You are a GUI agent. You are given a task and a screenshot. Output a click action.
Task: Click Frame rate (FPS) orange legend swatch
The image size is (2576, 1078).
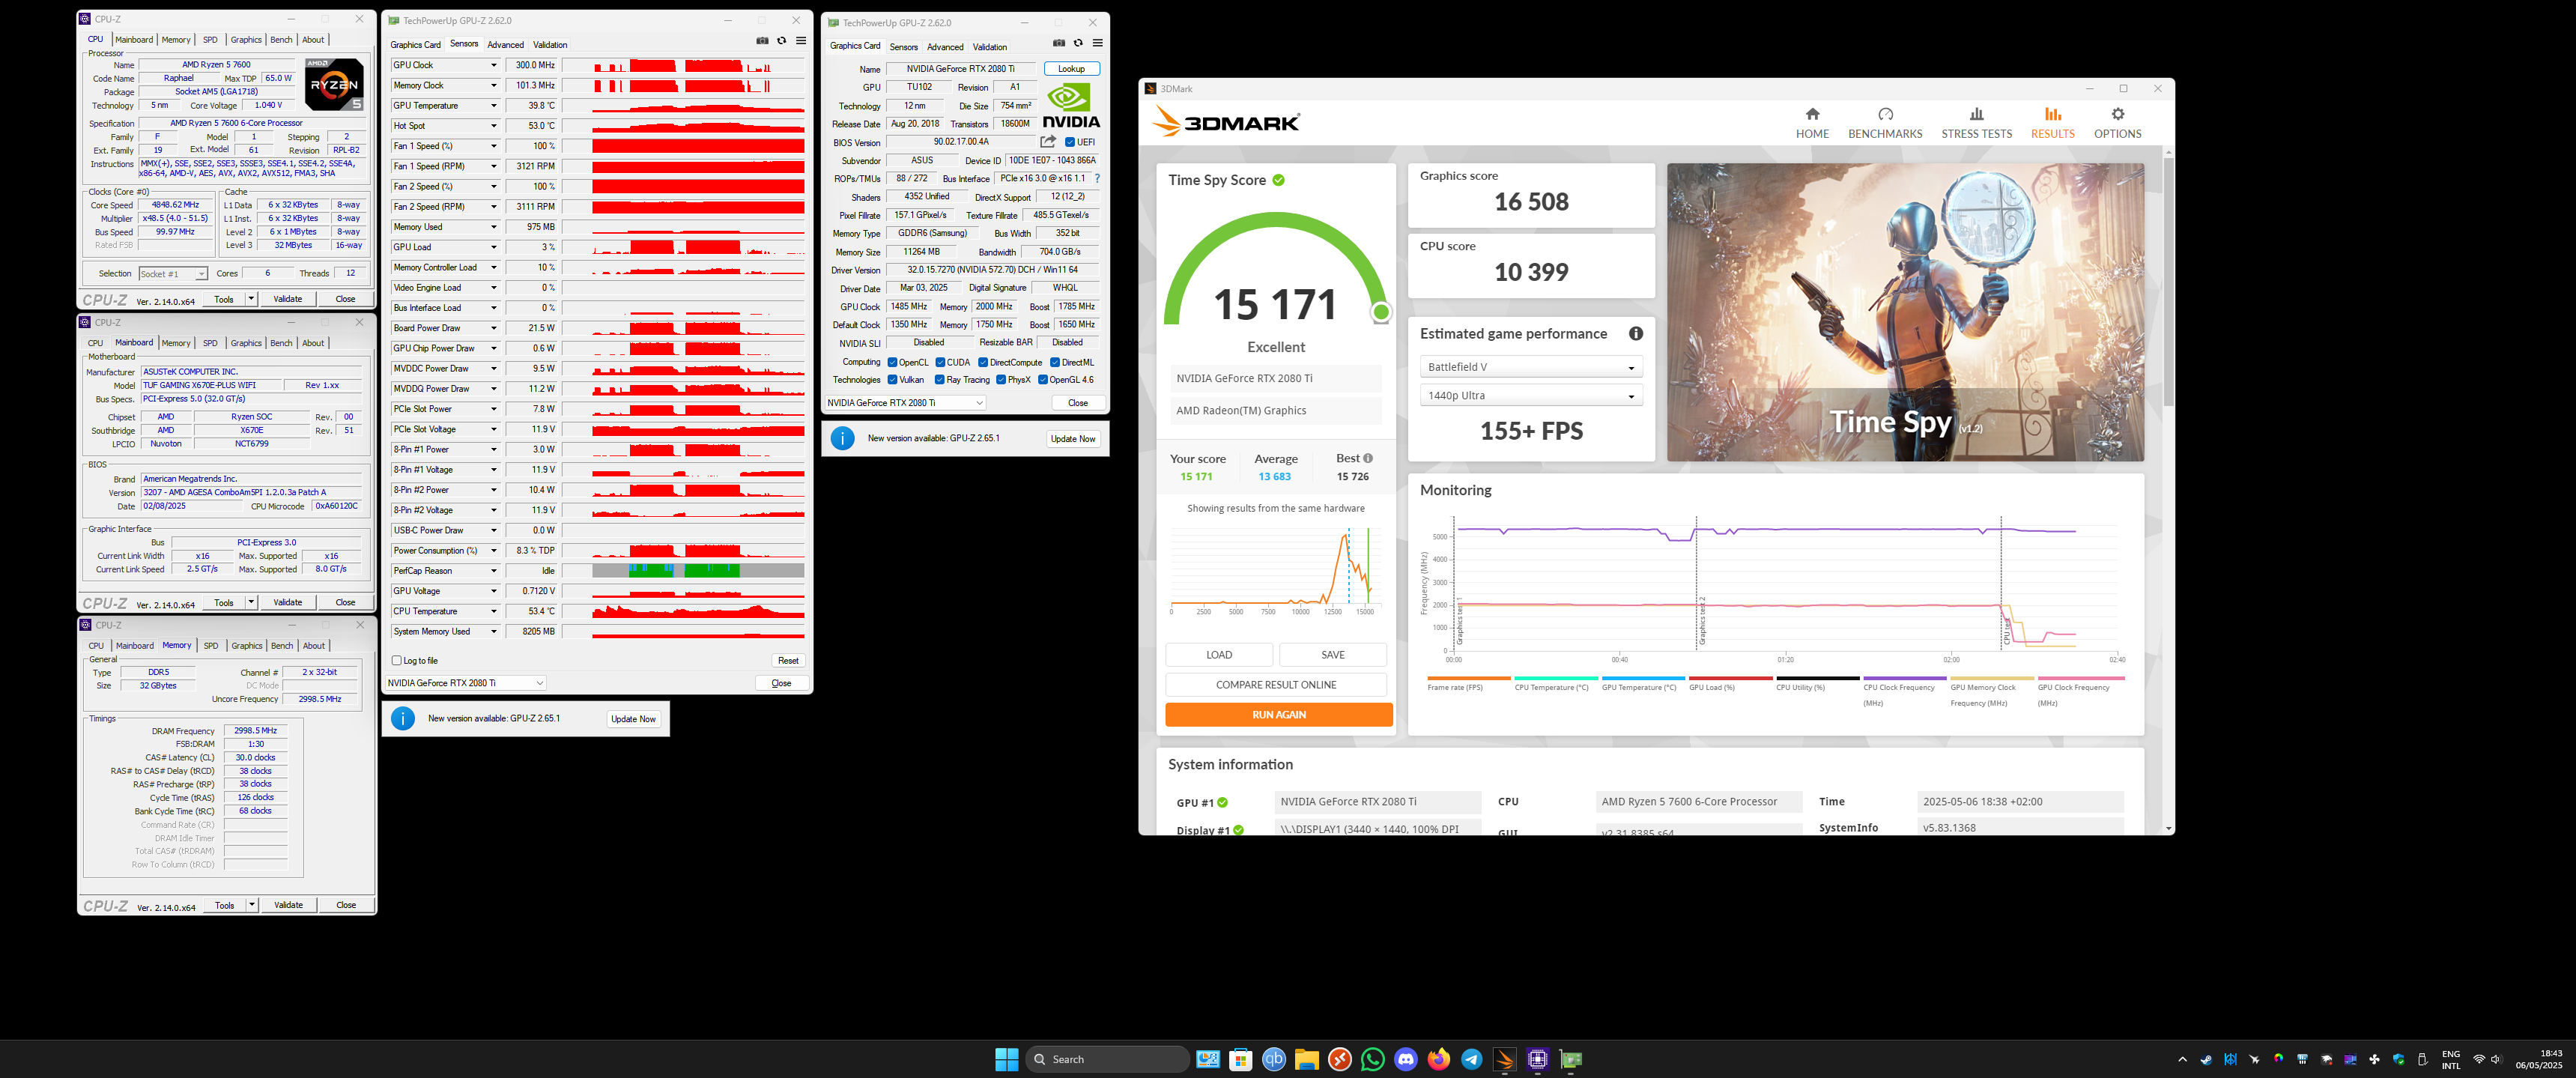click(1469, 678)
